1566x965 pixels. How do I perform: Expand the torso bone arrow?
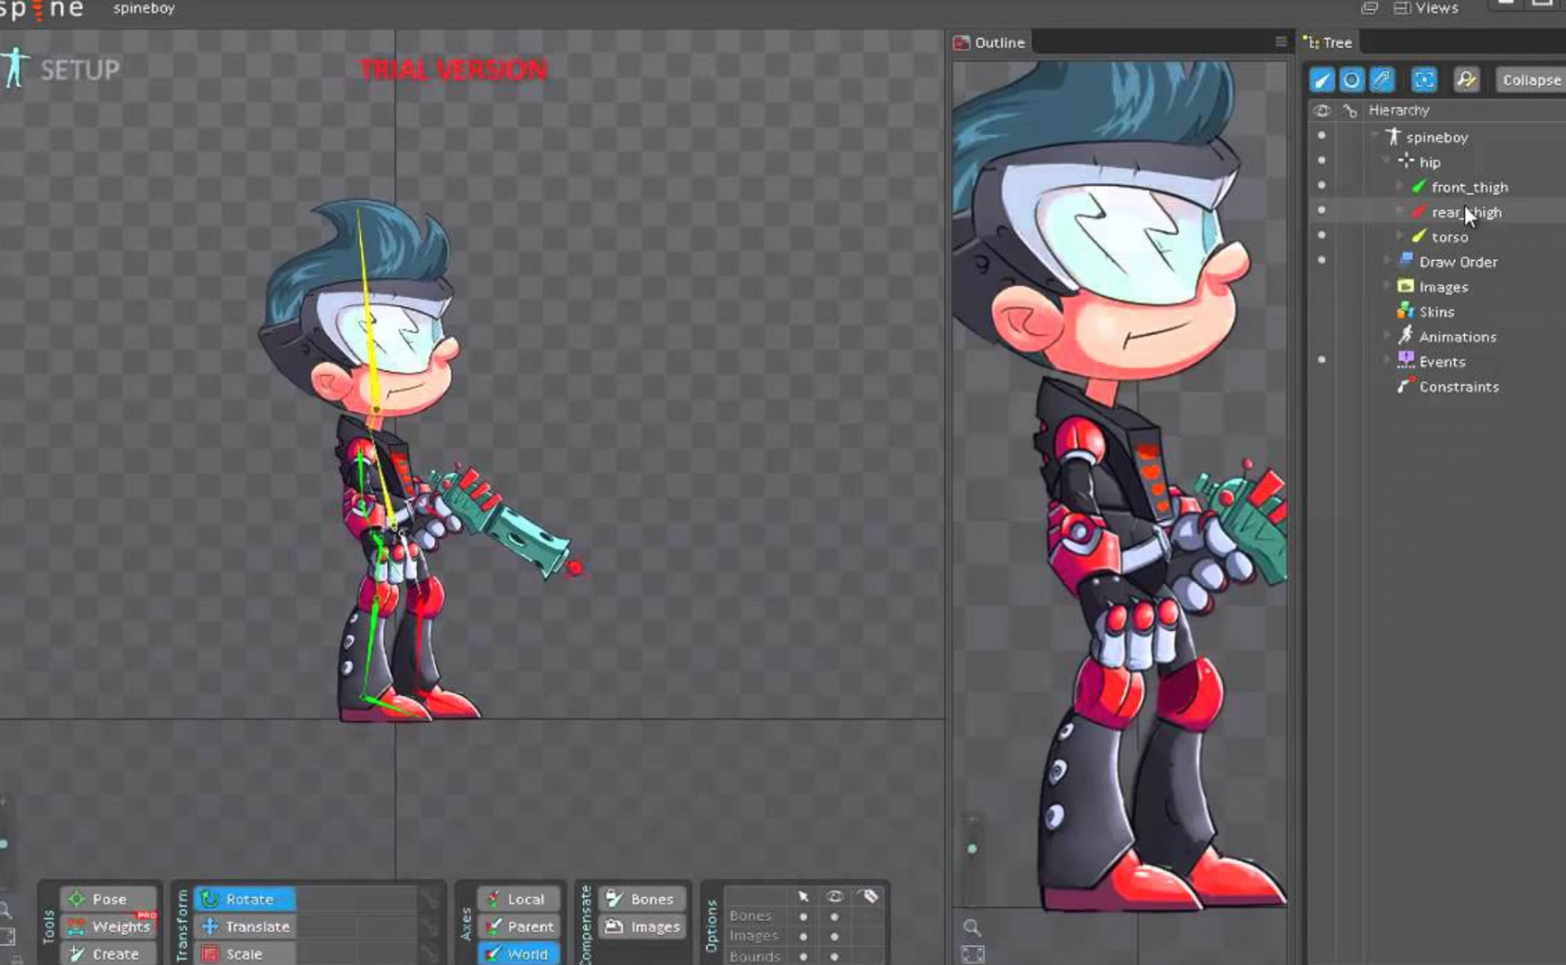[x=1400, y=237]
